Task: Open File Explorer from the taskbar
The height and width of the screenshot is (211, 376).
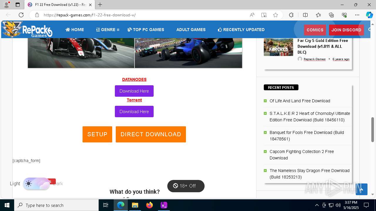Action: pos(135,205)
